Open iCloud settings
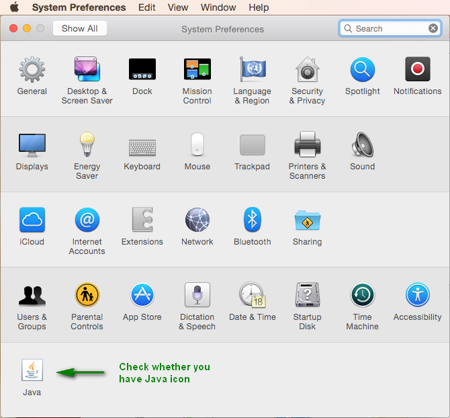 [x=32, y=220]
